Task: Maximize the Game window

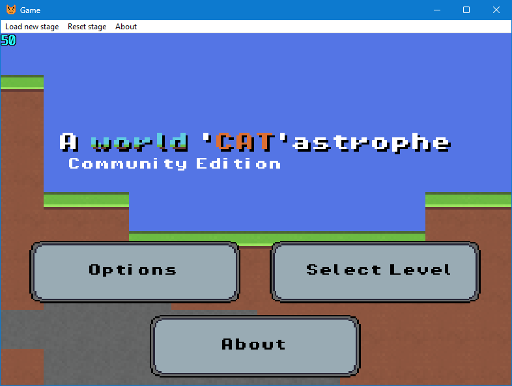Action: tap(466, 10)
